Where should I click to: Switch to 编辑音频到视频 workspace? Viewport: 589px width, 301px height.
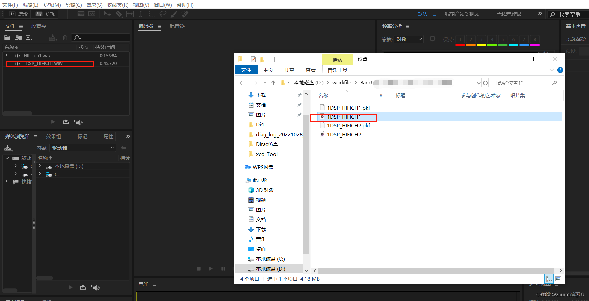tap(462, 14)
